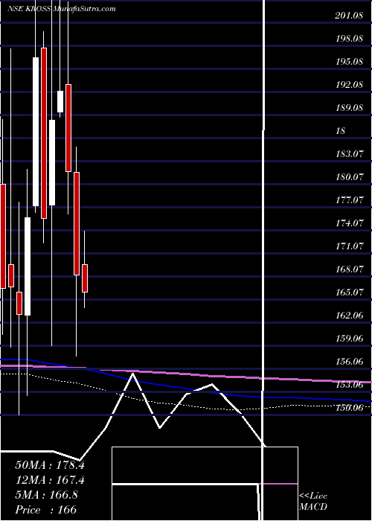Click the 5MA : 166.8 readout

click(46, 495)
